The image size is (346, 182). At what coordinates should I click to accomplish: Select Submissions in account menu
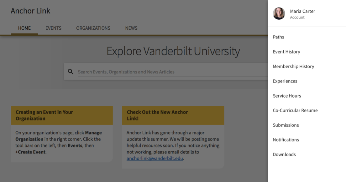coord(286,125)
